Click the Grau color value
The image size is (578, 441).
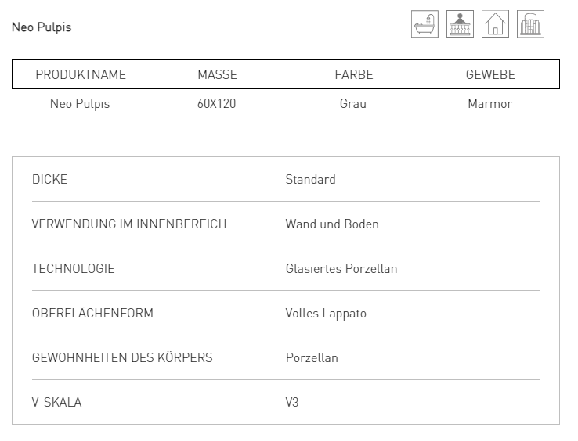(353, 104)
